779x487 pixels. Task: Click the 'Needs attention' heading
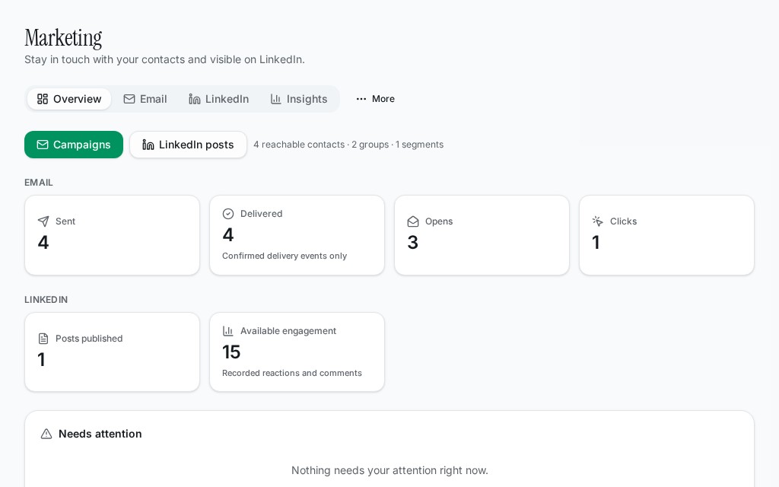point(100,434)
